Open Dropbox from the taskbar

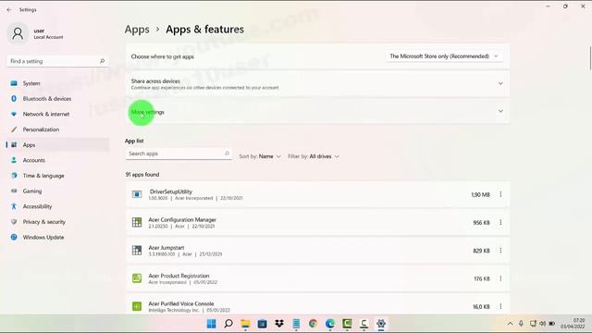(x=279, y=324)
